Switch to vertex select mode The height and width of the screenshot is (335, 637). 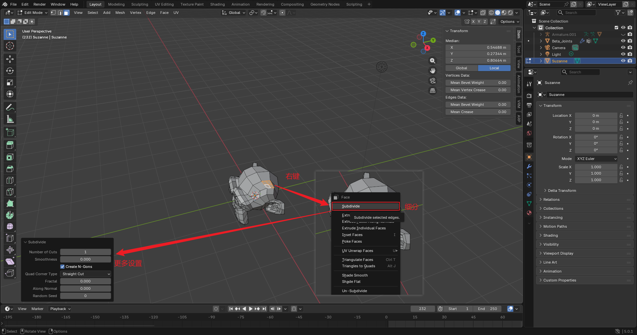[53, 13]
